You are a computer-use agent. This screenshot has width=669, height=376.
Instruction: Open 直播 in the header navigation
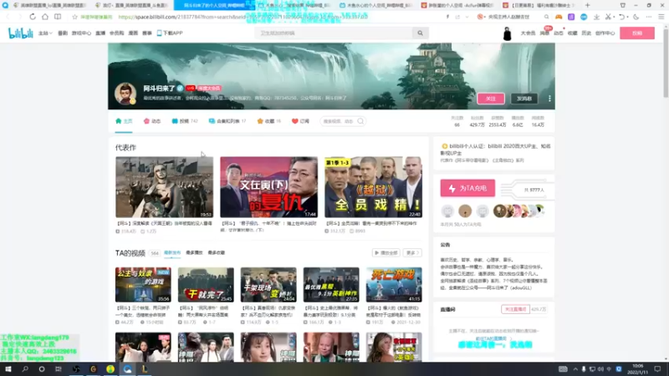point(100,33)
